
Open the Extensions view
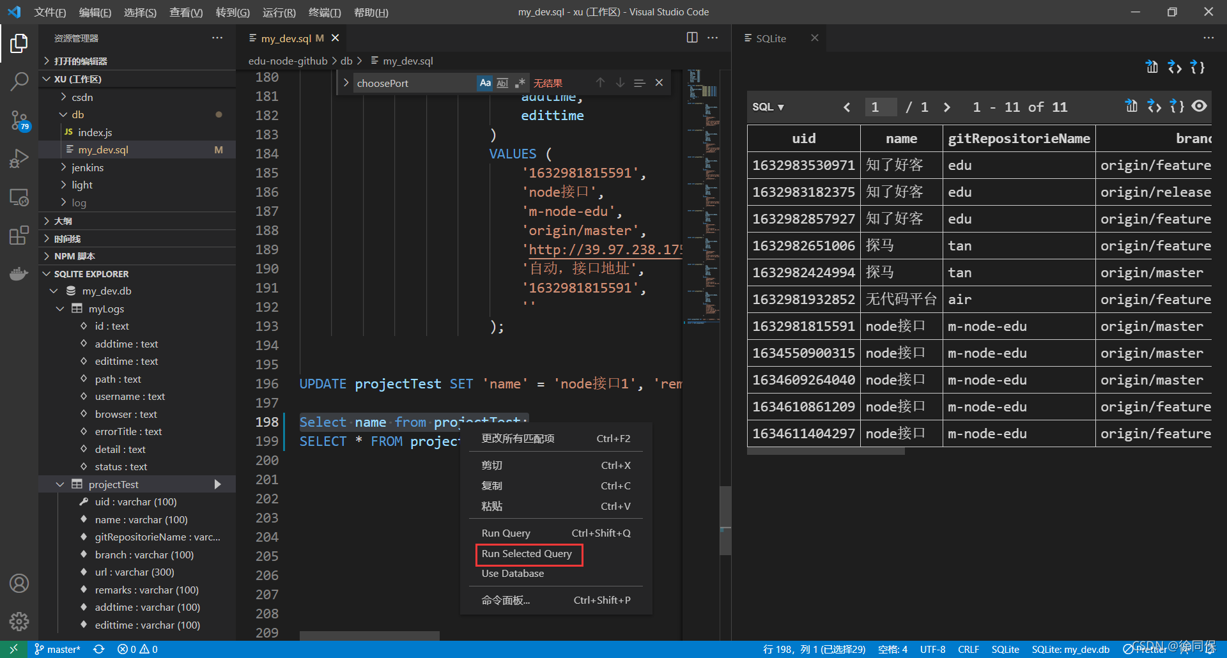click(19, 235)
